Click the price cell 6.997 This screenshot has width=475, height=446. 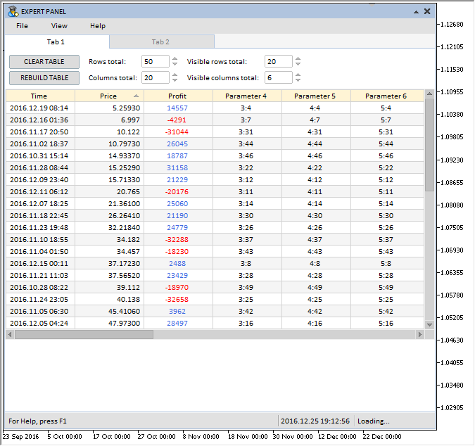[x=109, y=120]
